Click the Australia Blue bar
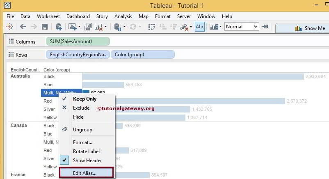Viewport: 329px width, 179px height. pyautogui.click(x=103, y=85)
